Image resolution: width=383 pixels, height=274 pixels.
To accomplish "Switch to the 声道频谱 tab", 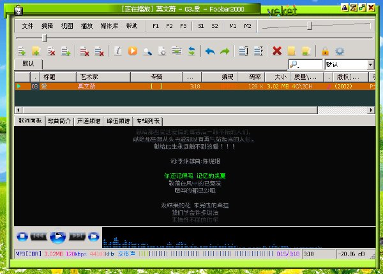I will [89, 121].
